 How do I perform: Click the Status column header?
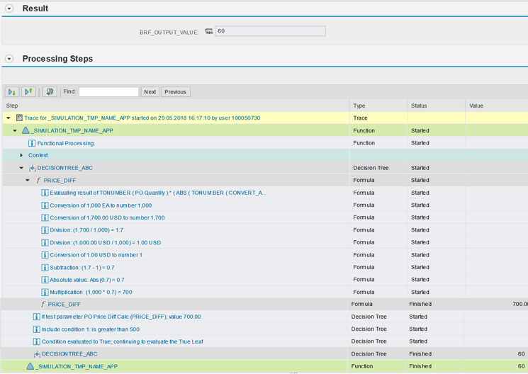coord(419,106)
